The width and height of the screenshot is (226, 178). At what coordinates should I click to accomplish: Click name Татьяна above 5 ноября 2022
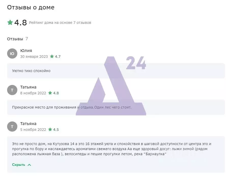28,123
